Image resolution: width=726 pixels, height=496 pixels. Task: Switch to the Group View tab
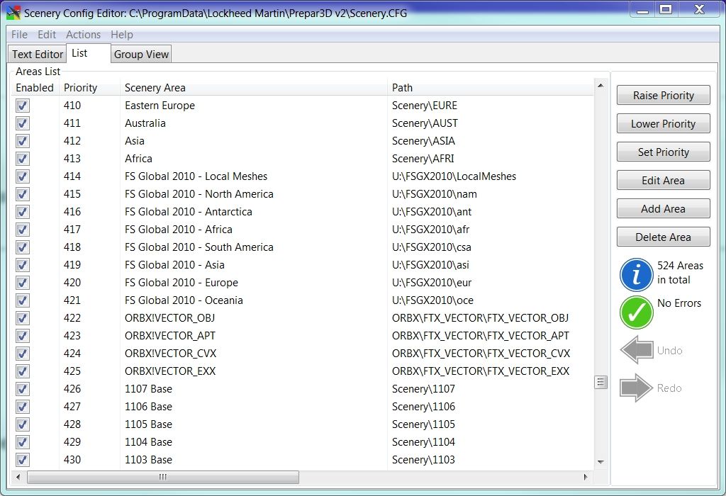tap(141, 55)
